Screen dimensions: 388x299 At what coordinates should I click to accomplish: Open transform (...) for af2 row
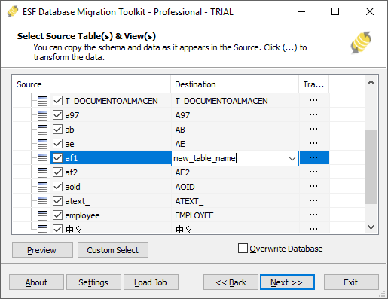coord(313,172)
